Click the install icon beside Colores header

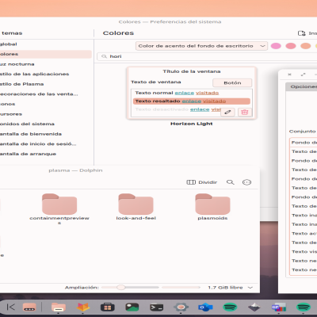click(x=302, y=33)
